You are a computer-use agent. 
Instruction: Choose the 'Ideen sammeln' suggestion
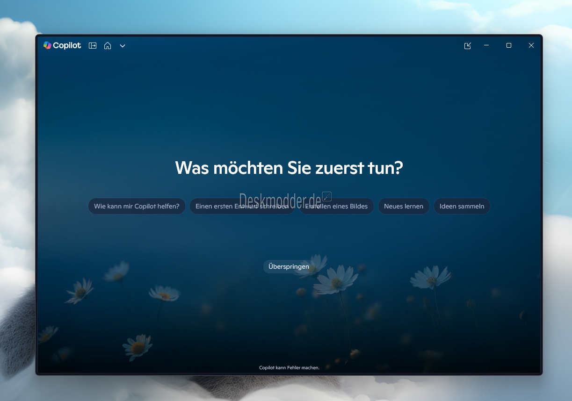[462, 206]
